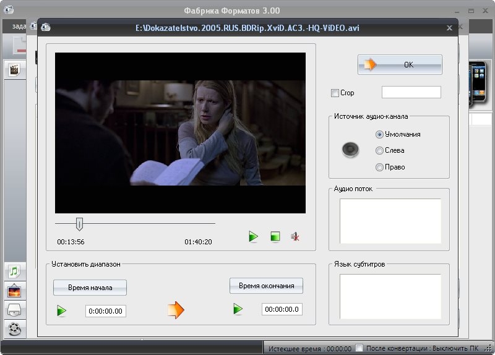Click the orange arrow in range section
The height and width of the screenshot is (355, 495).
click(x=176, y=310)
